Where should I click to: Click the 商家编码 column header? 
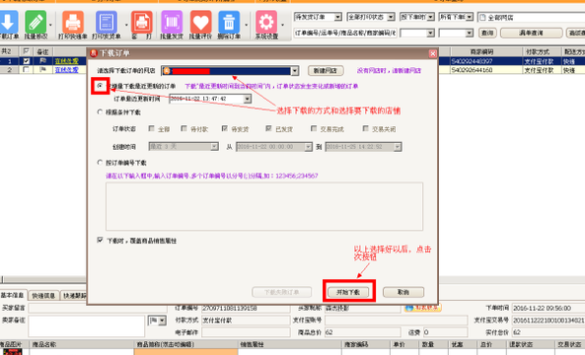pyautogui.click(x=486, y=51)
